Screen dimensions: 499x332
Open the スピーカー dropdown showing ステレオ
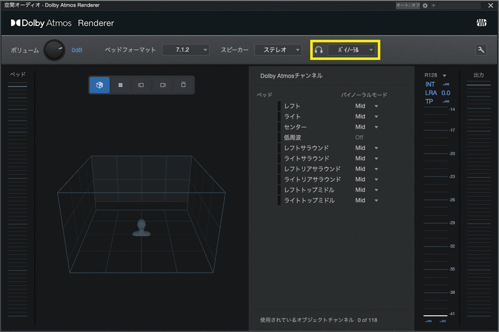point(278,49)
